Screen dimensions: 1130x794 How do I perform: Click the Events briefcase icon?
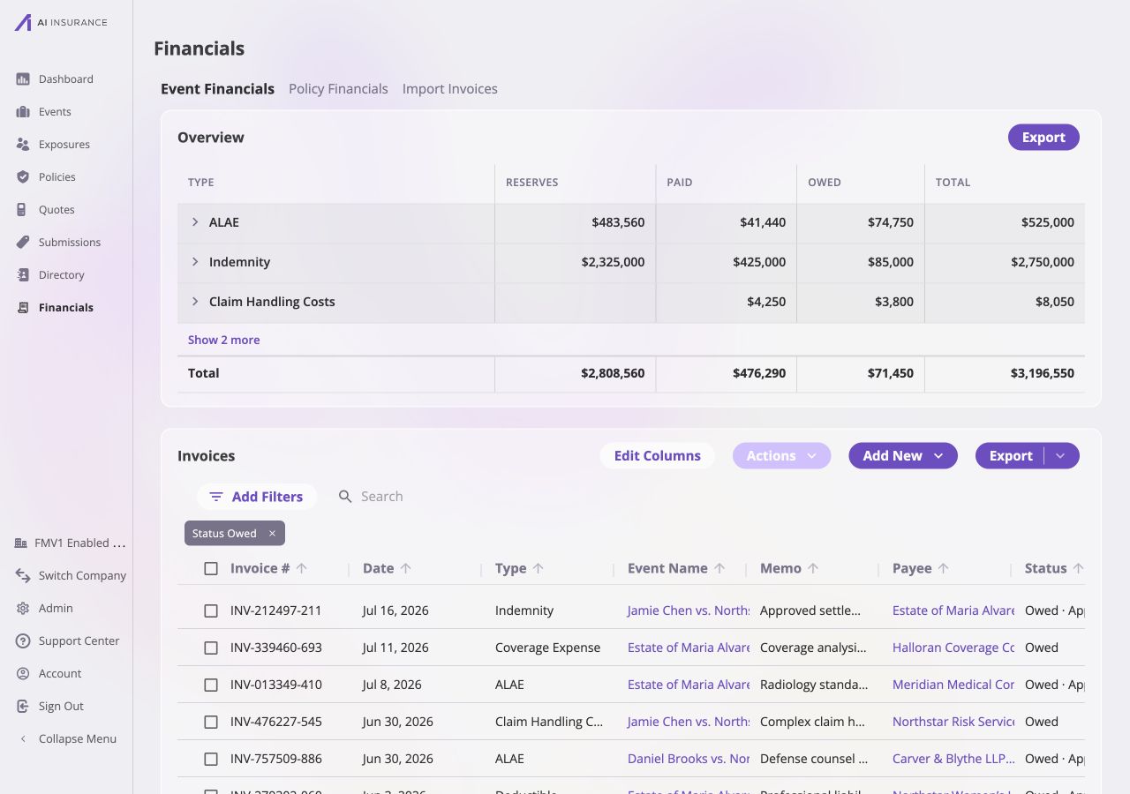(x=23, y=112)
